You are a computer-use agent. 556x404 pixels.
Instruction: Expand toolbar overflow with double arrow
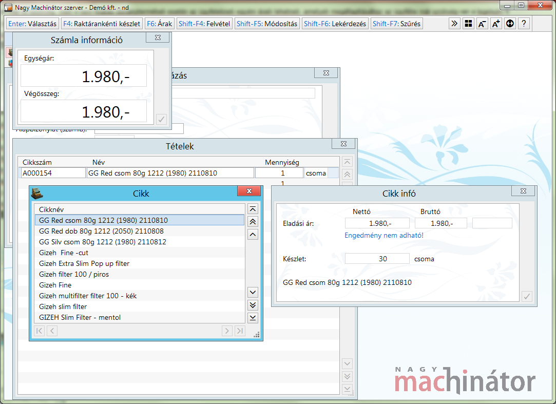[x=454, y=24]
